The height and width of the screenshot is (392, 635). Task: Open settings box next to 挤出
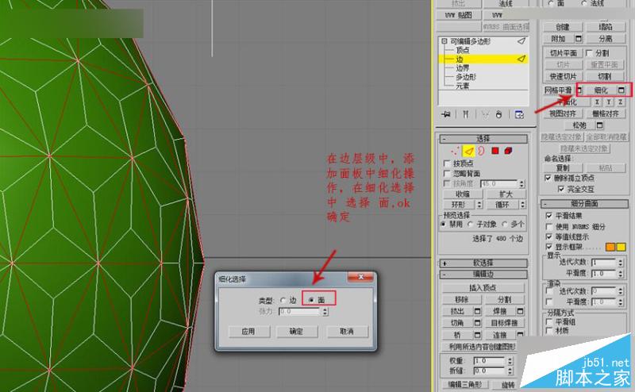[x=478, y=311]
